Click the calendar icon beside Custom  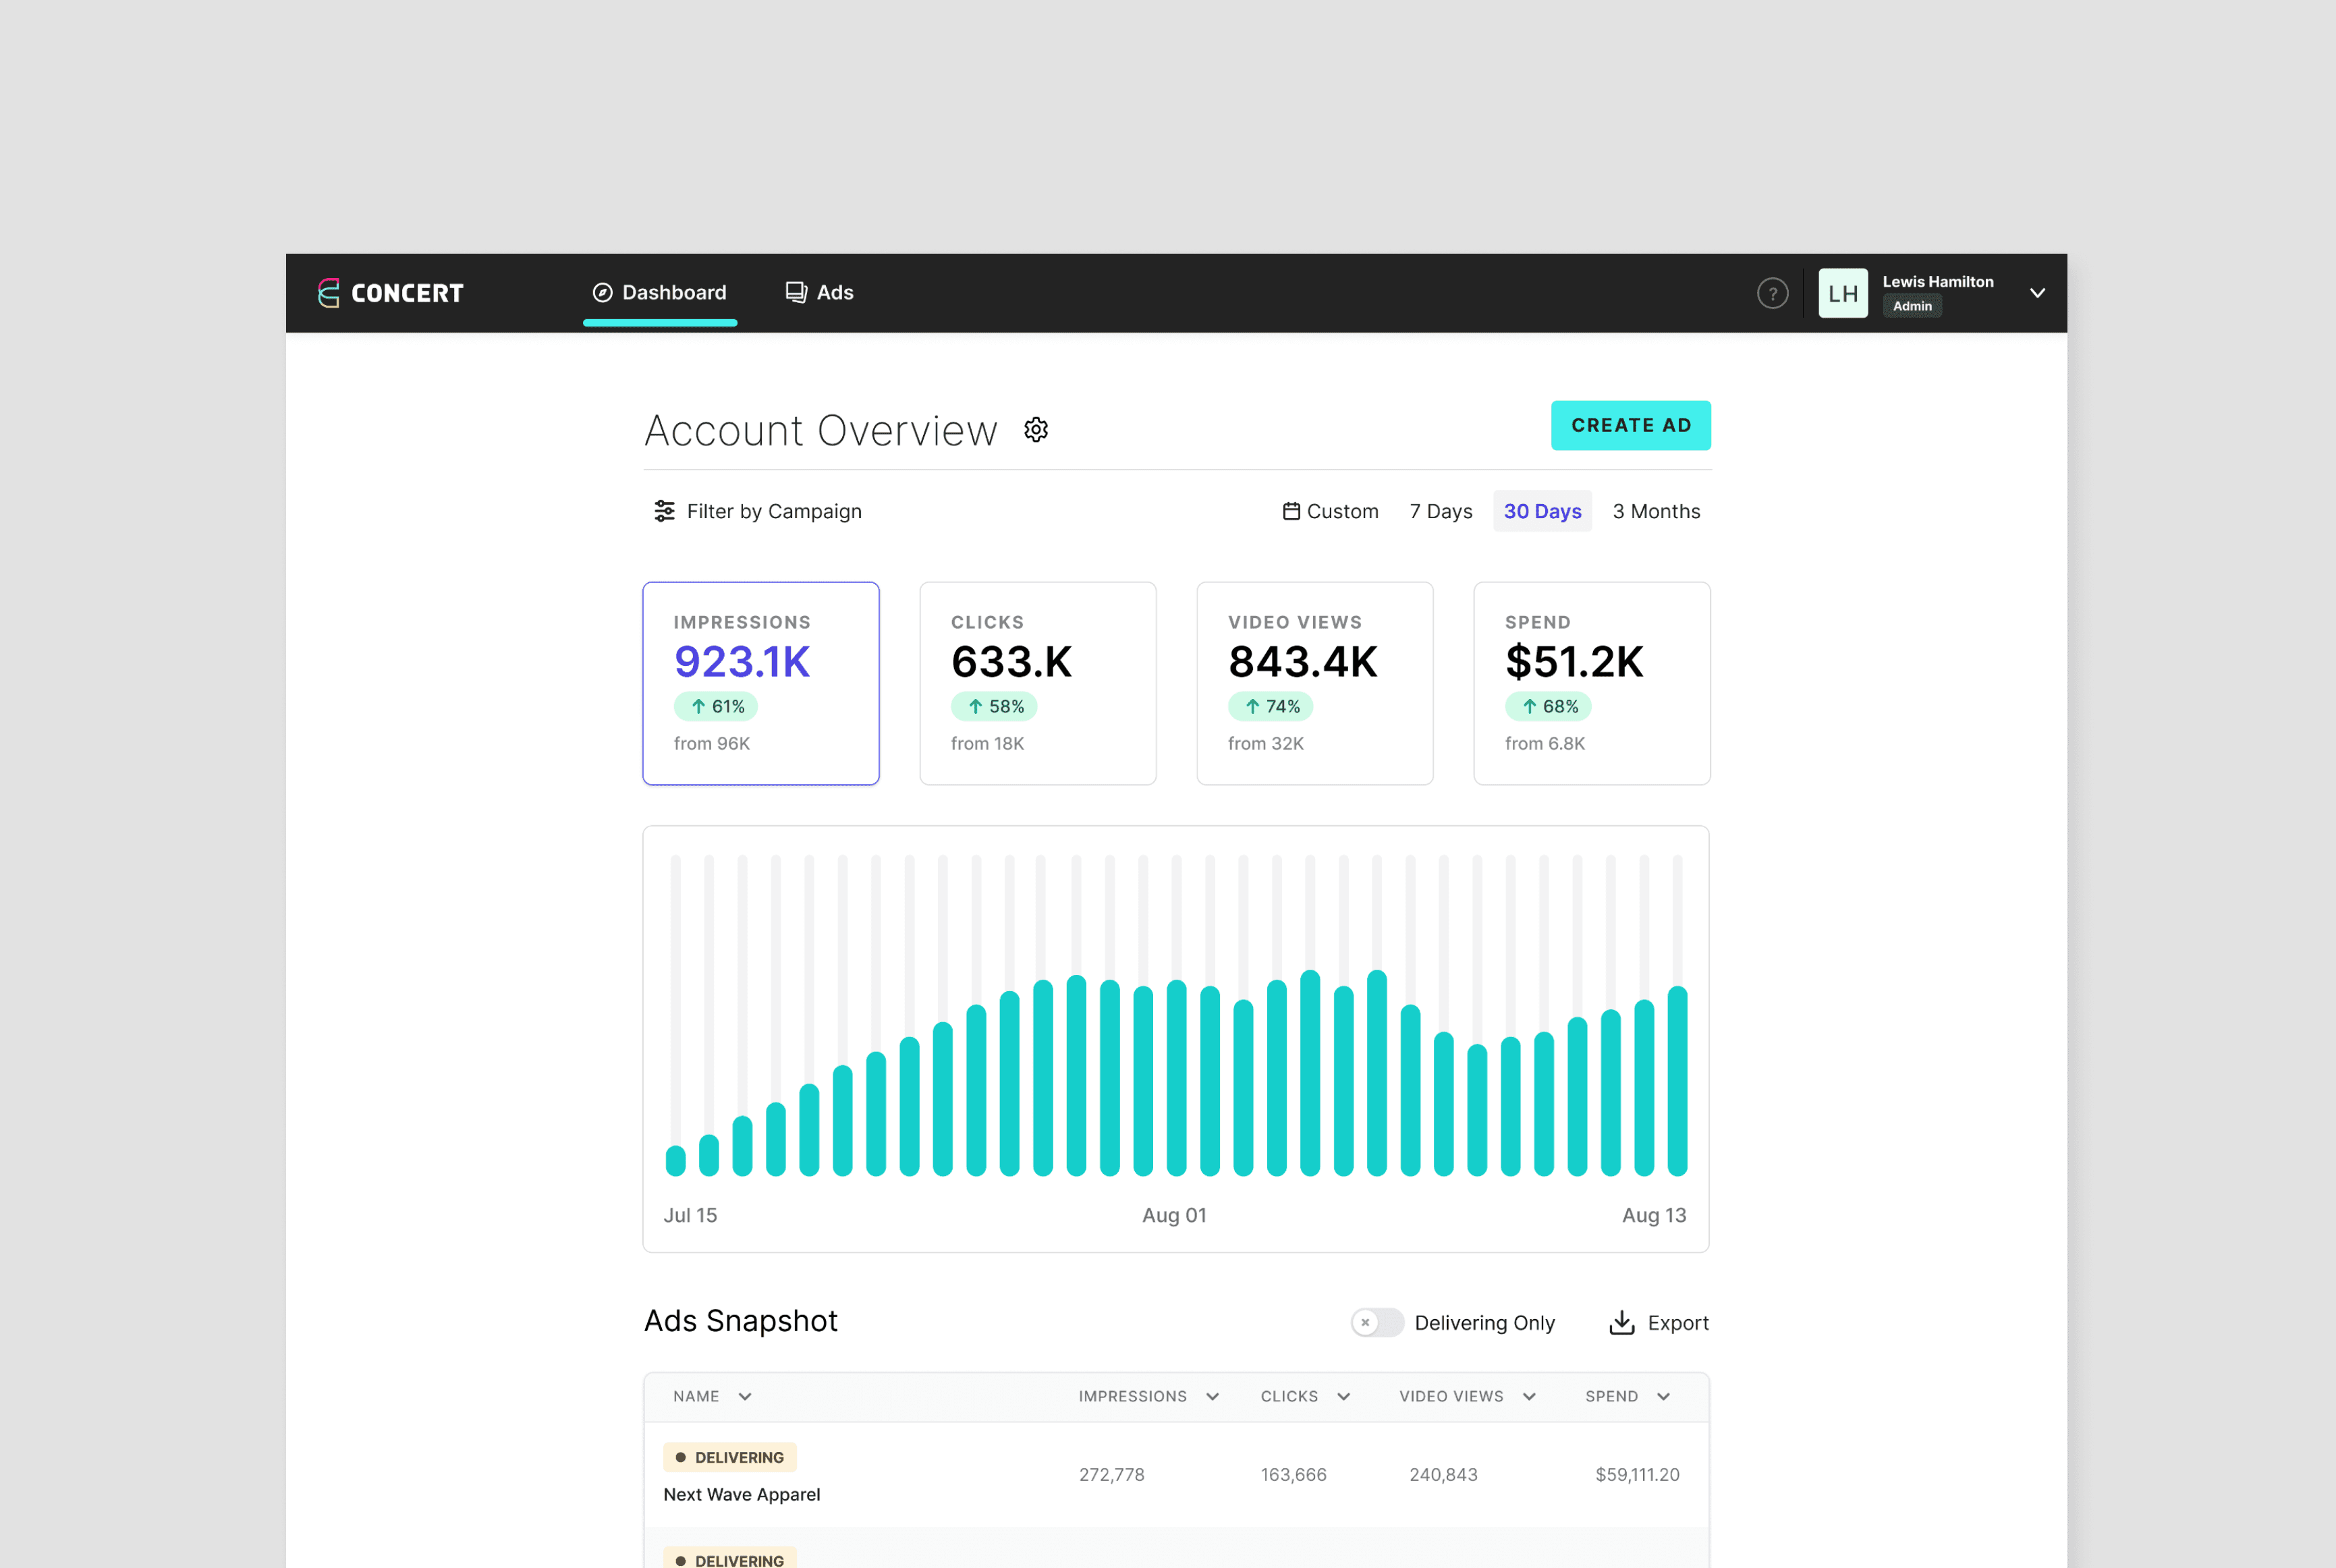point(1291,511)
